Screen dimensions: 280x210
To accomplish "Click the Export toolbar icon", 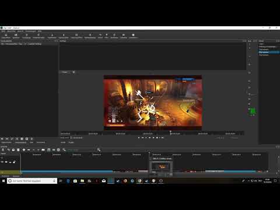I will pyautogui.click(x=133, y=36).
